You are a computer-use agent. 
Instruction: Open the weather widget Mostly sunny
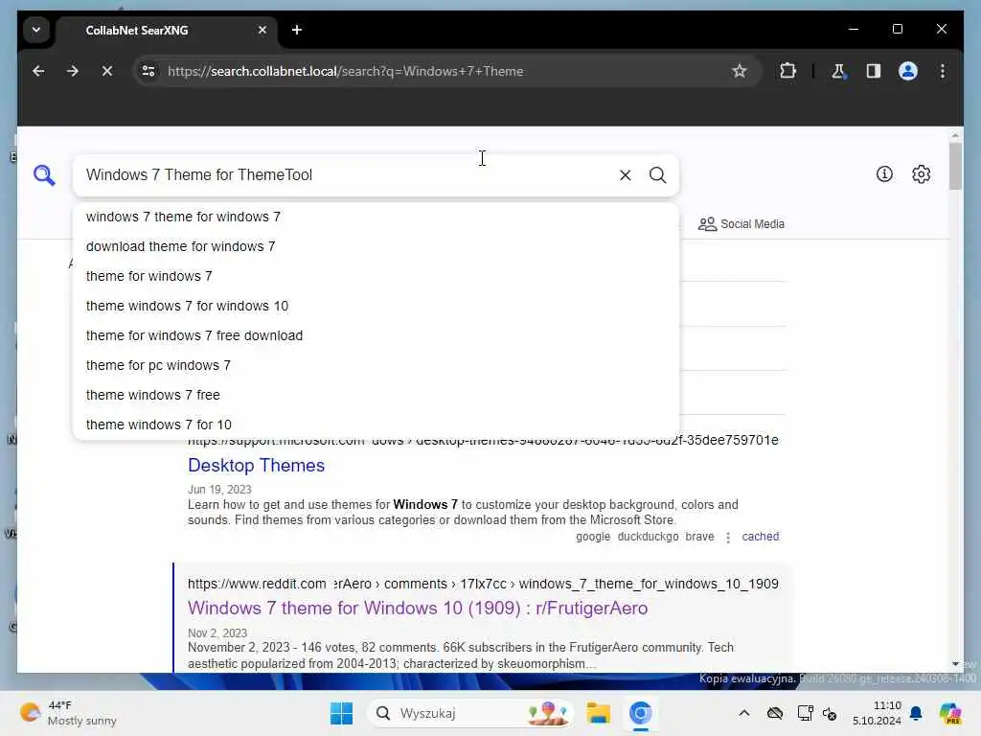(x=68, y=713)
